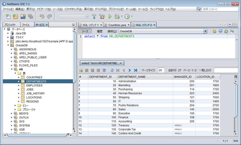Image resolution: width=241 pixels, height=145 pixels.
Task: Expand the EMPLOYEES table node
Action: coord(19,85)
